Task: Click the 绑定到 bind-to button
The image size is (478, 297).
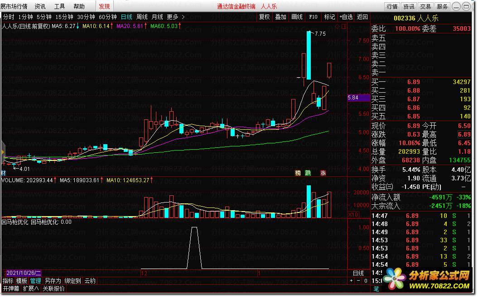Action: (x=72, y=281)
